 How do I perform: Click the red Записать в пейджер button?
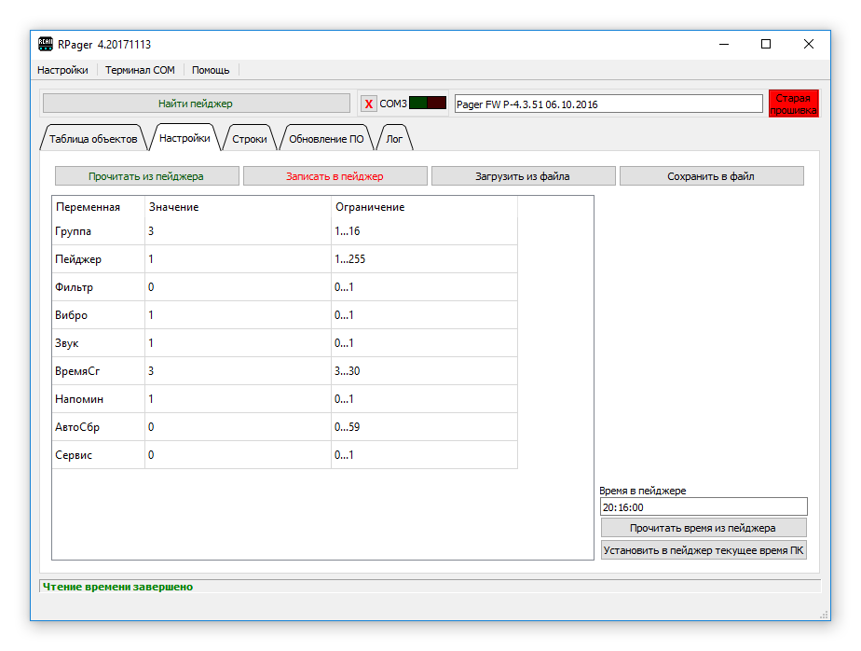pos(335,176)
